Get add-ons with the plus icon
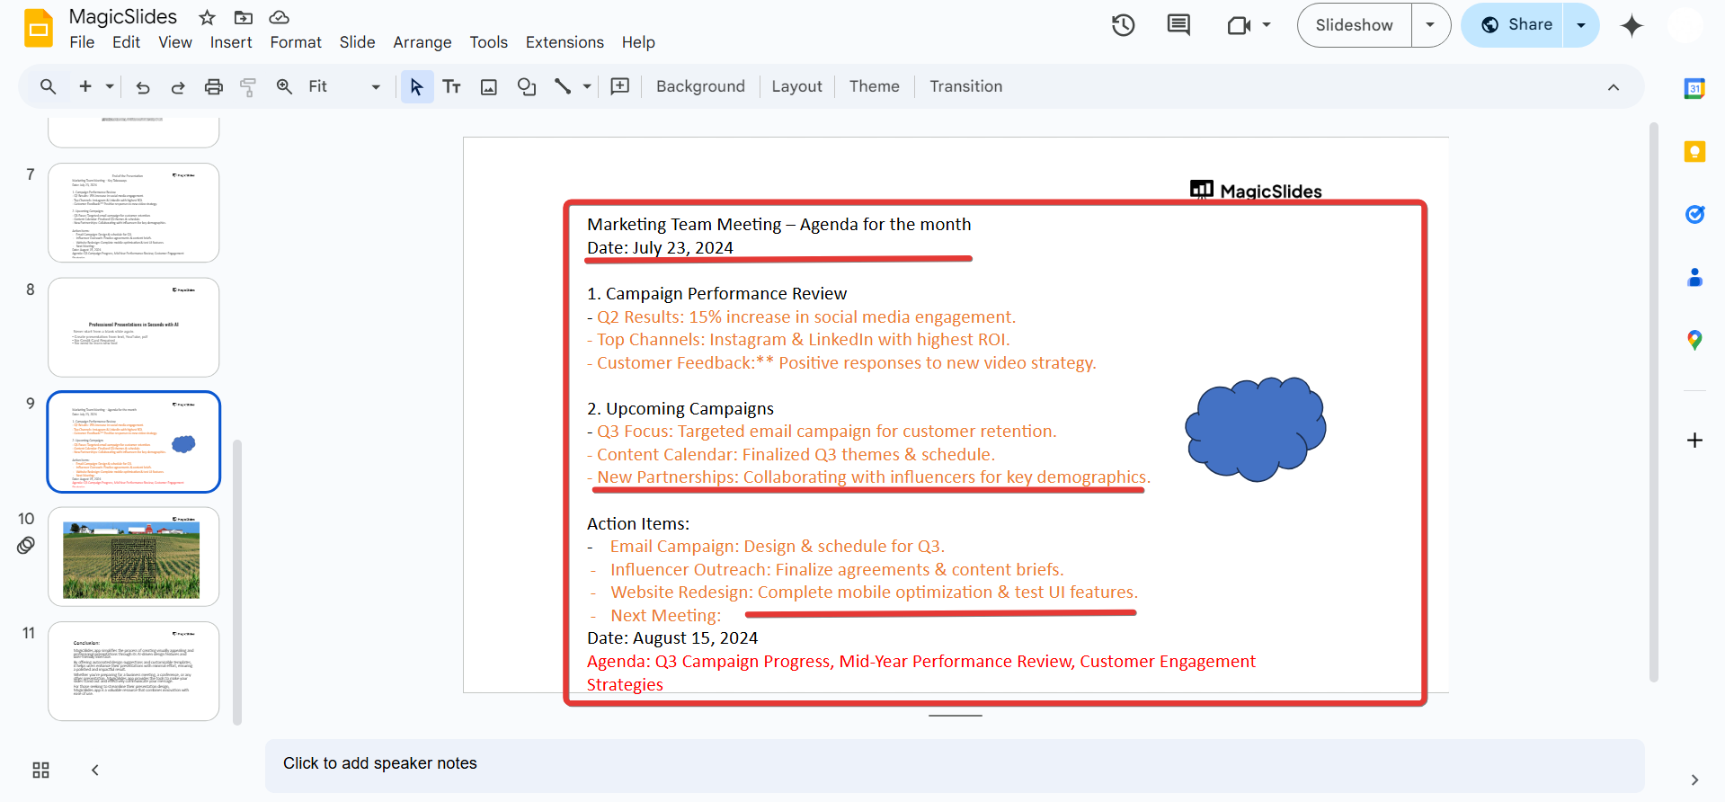This screenshot has height=802, width=1725. [x=1694, y=440]
